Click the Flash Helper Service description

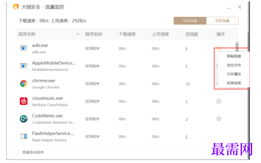pyautogui.click(x=49, y=140)
